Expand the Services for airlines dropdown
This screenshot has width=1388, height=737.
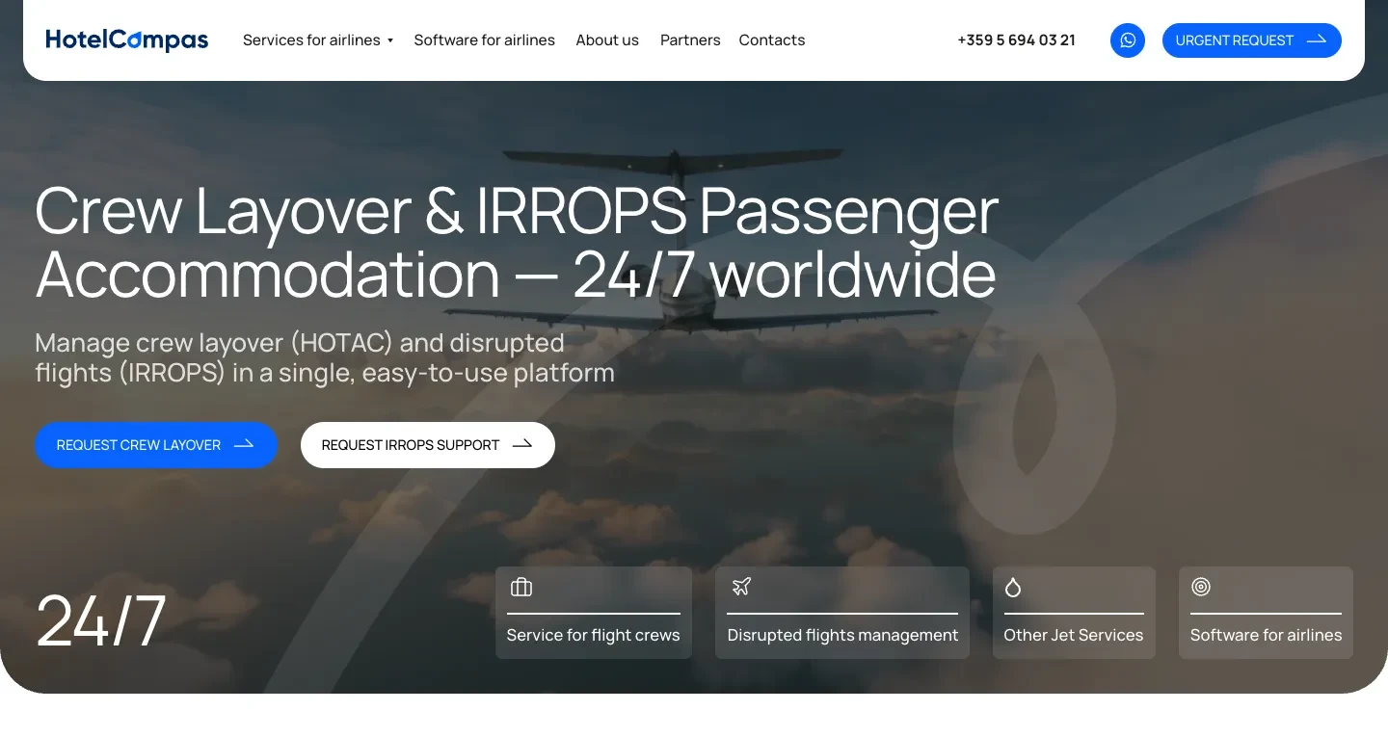(x=318, y=40)
